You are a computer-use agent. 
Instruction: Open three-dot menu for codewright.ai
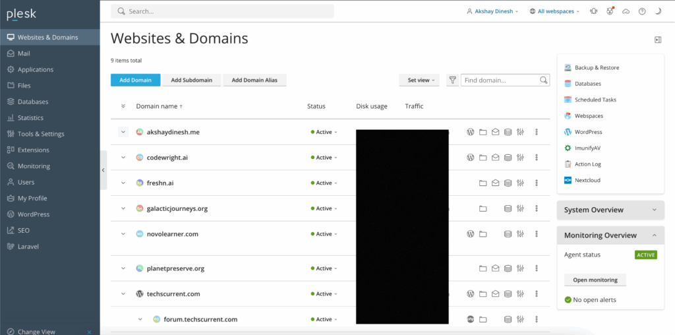coord(537,158)
